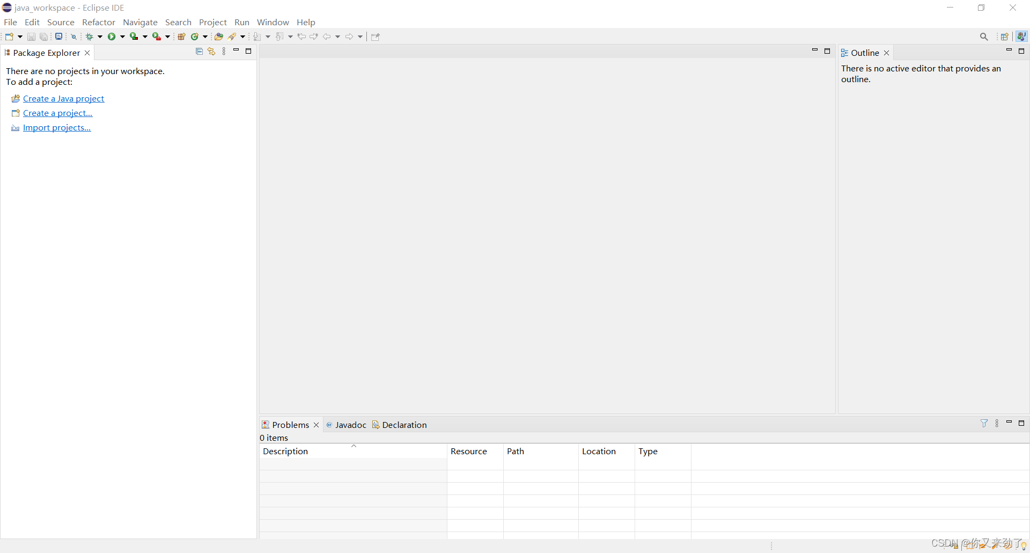Open the Help menu
Viewport: 1030px width, 553px height.
click(306, 22)
